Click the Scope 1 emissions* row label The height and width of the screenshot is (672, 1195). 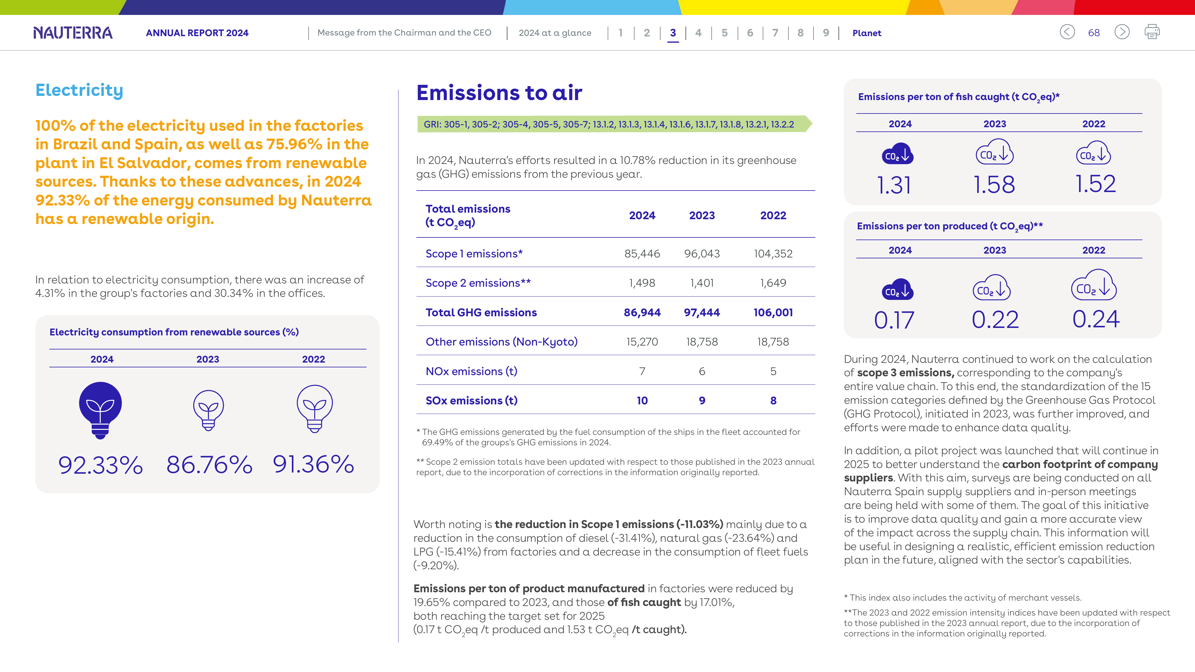474,254
